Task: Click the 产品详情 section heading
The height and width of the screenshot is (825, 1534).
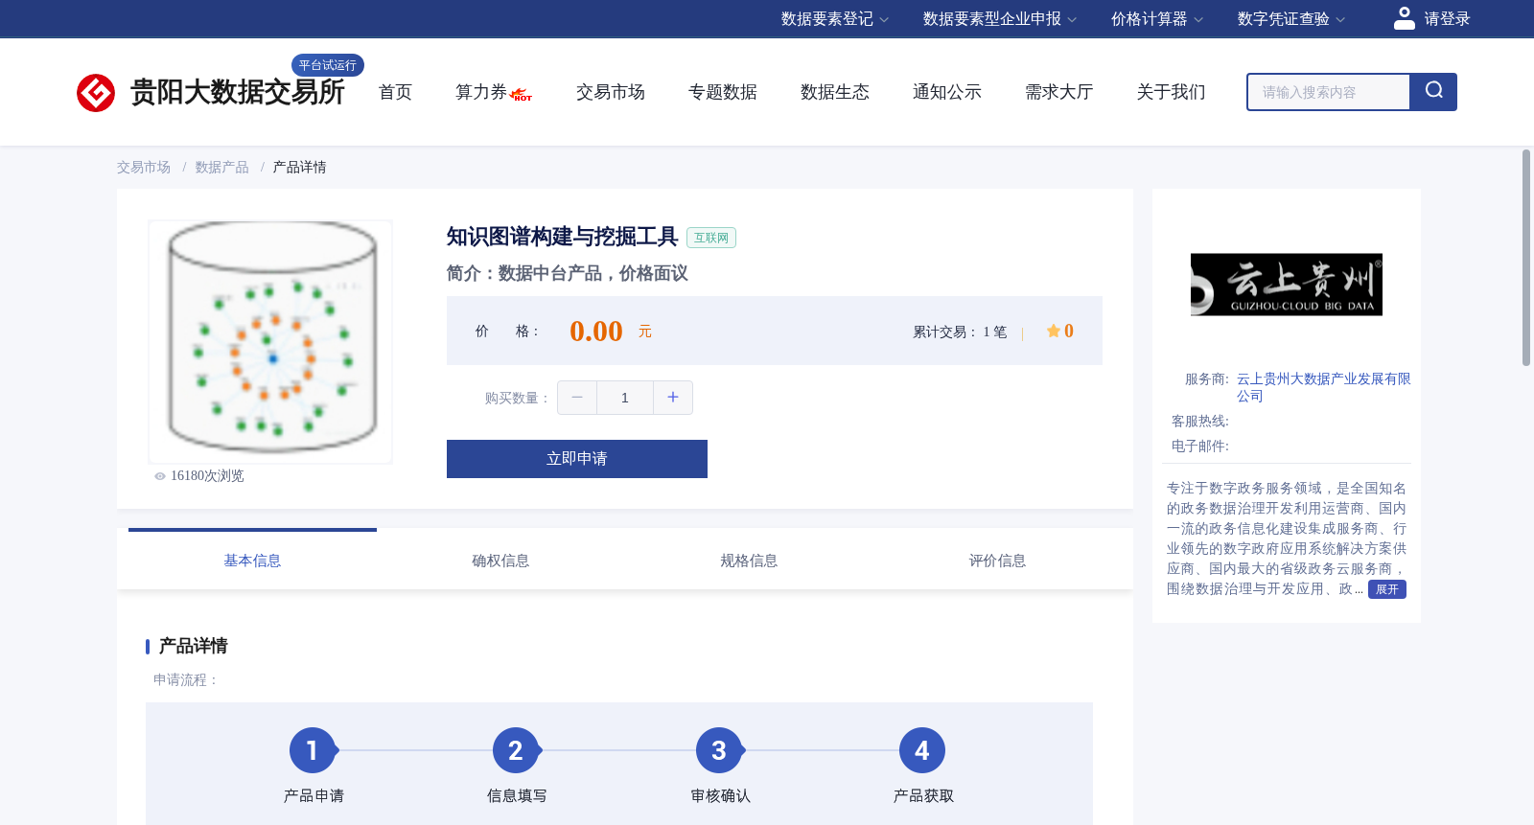Action: click(x=193, y=646)
